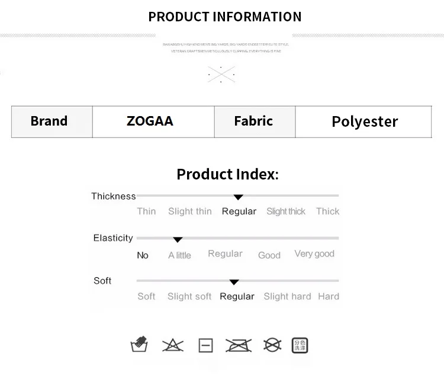The width and height of the screenshot is (444, 385).
Task: Click the Slight thin thickness label
Action: tap(190, 211)
